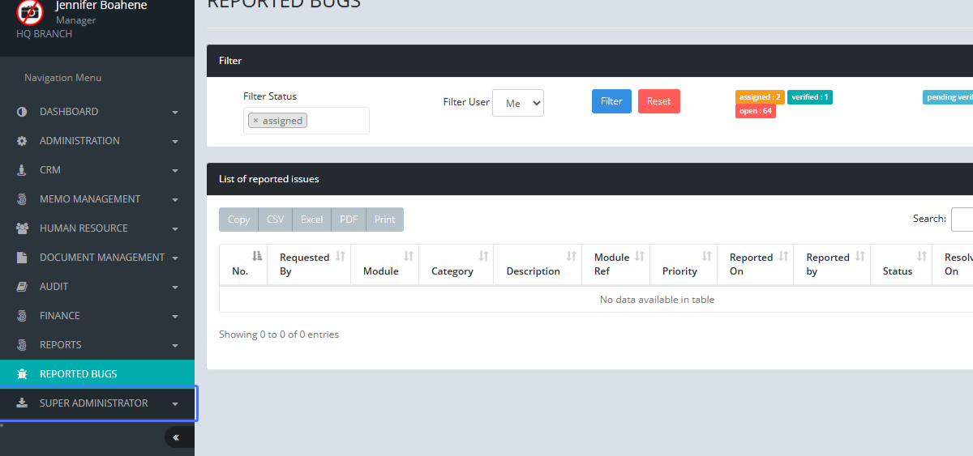973x456 pixels.
Task: Click the Dashboard icon in sidebar
Action: [x=22, y=112]
